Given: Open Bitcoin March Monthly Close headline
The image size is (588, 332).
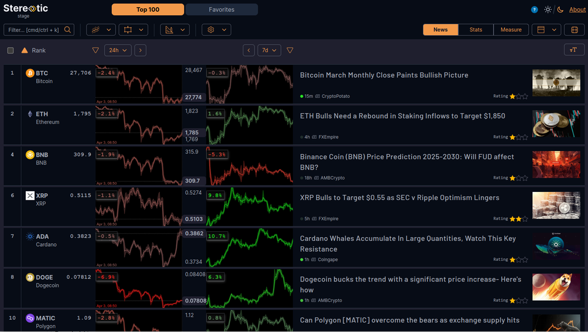Looking at the screenshot, I should click(x=384, y=75).
